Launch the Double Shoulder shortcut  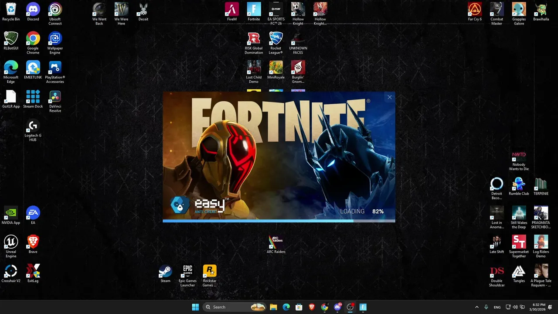pos(497,276)
